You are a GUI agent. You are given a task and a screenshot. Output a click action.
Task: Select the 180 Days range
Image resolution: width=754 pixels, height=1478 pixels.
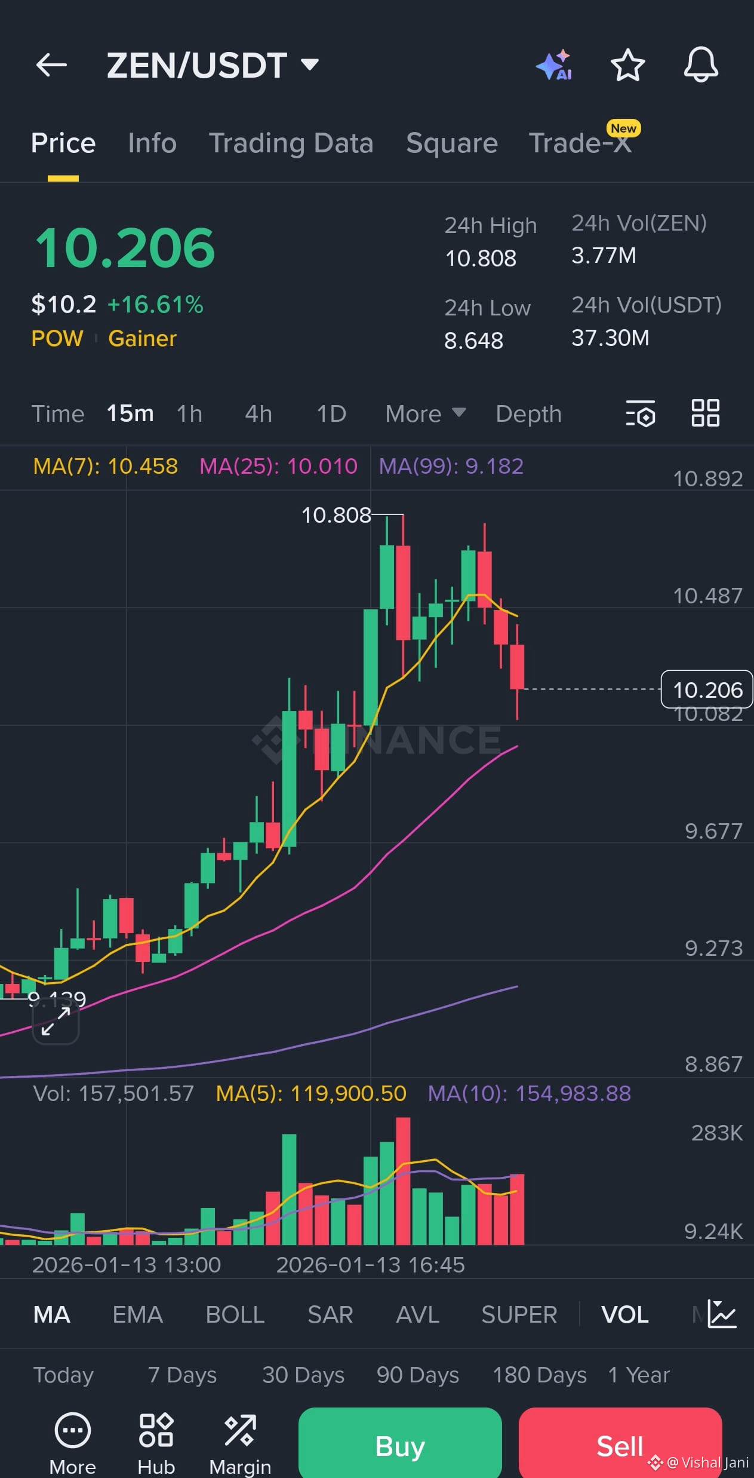pos(539,1375)
